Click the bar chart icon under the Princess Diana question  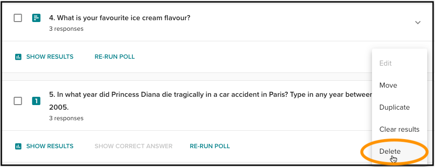pos(18,146)
